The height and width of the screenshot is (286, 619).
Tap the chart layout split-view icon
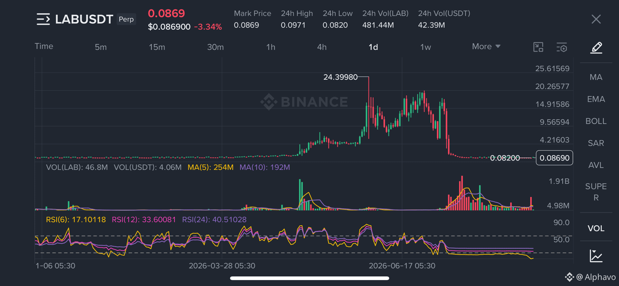click(x=538, y=47)
